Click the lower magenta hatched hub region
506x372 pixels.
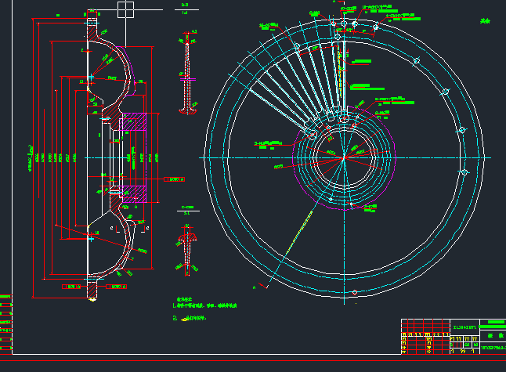click(x=132, y=194)
